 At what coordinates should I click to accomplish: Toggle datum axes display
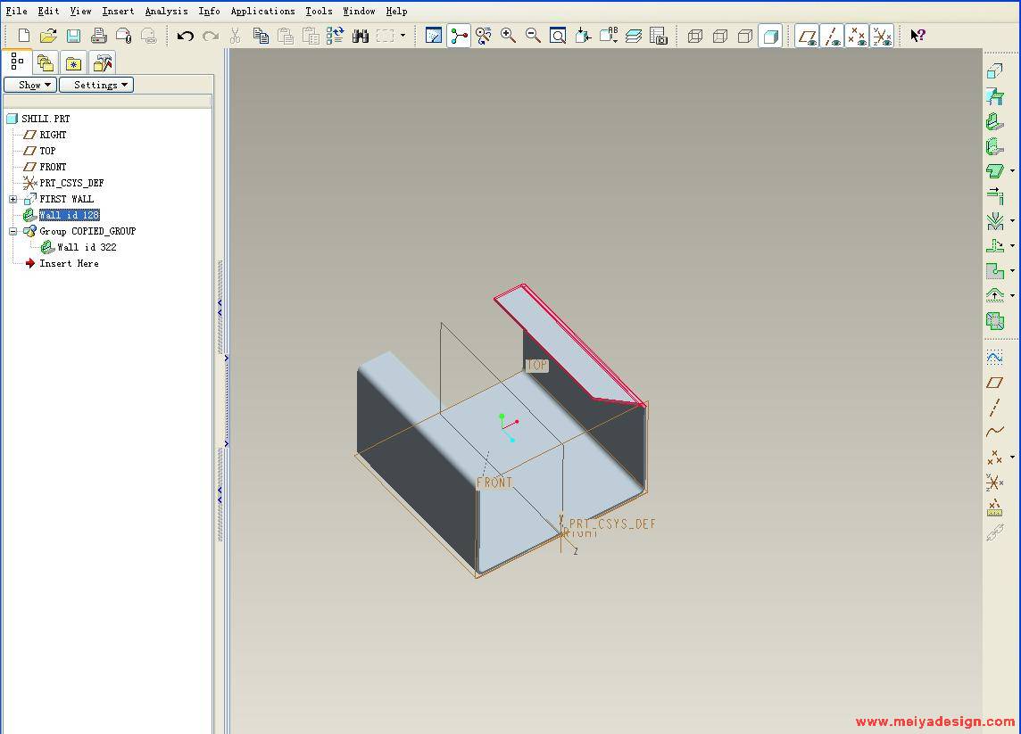[832, 36]
